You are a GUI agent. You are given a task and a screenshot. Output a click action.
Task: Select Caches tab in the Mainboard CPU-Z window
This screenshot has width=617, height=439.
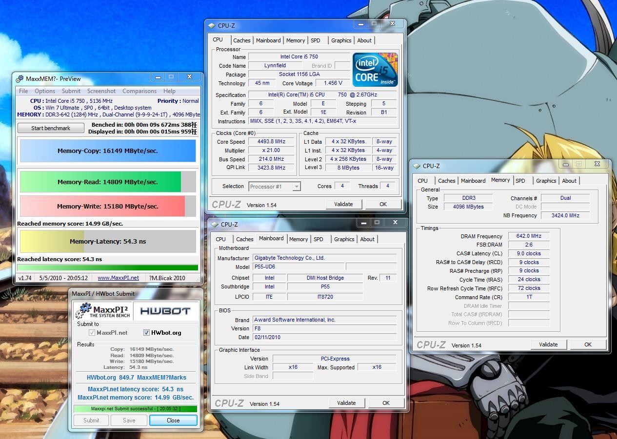click(x=244, y=239)
